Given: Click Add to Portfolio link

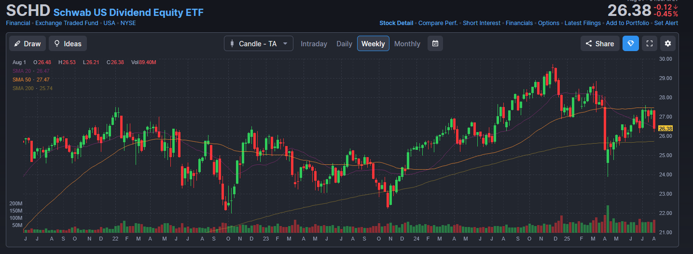Looking at the screenshot, I should pyautogui.click(x=627, y=23).
